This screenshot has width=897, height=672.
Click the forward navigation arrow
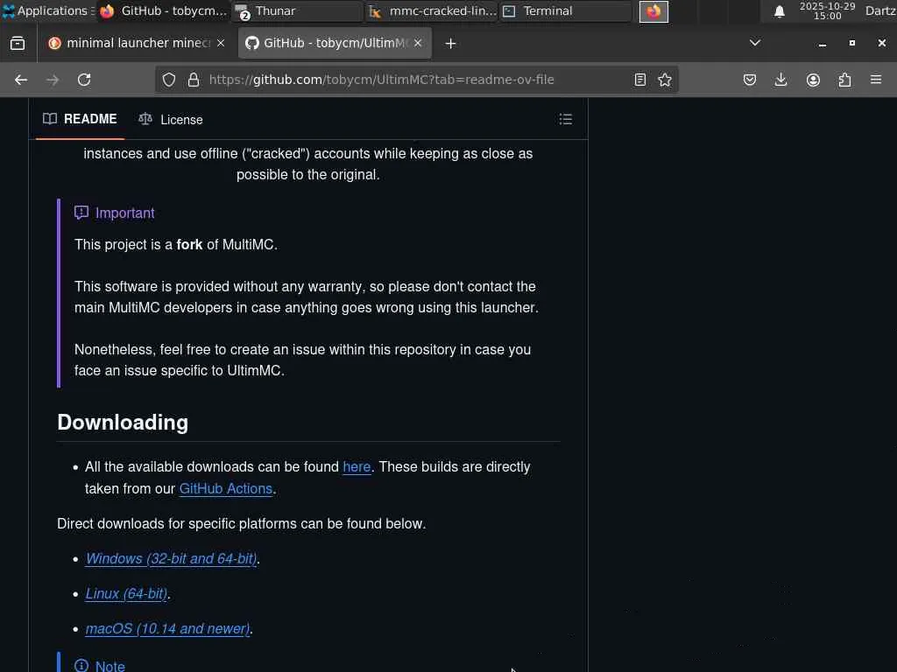pyautogui.click(x=53, y=80)
